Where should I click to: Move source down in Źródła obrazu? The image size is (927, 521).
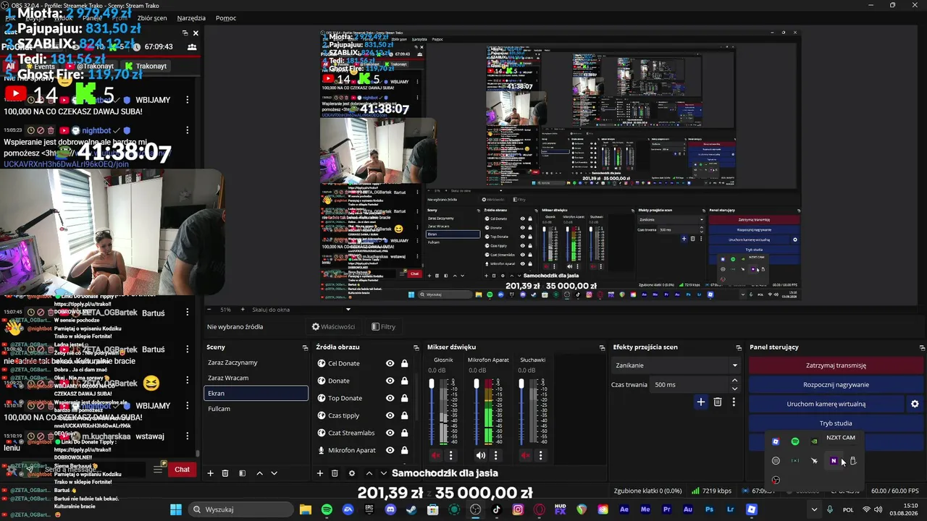click(x=383, y=473)
